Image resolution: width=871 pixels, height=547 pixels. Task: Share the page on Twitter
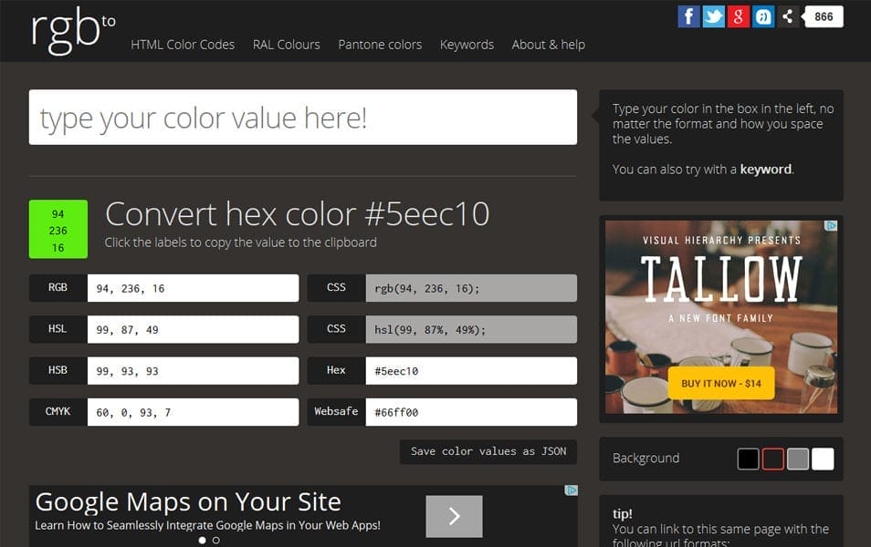pos(713,15)
